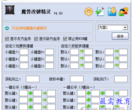This screenshot has height=110, width=133.
Task: Click the 一键必杀（3键合一） group label
Action: 79,87
